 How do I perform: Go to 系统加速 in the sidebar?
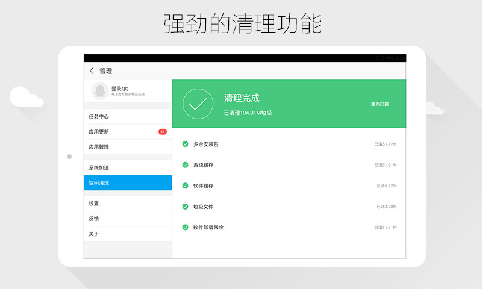pos(99,167)
